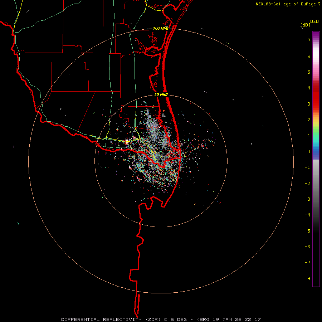Click the -3 value on the color scale
The height and width of the screenshot is (322, 322).
pyautogui.click(x=307, y=199)
